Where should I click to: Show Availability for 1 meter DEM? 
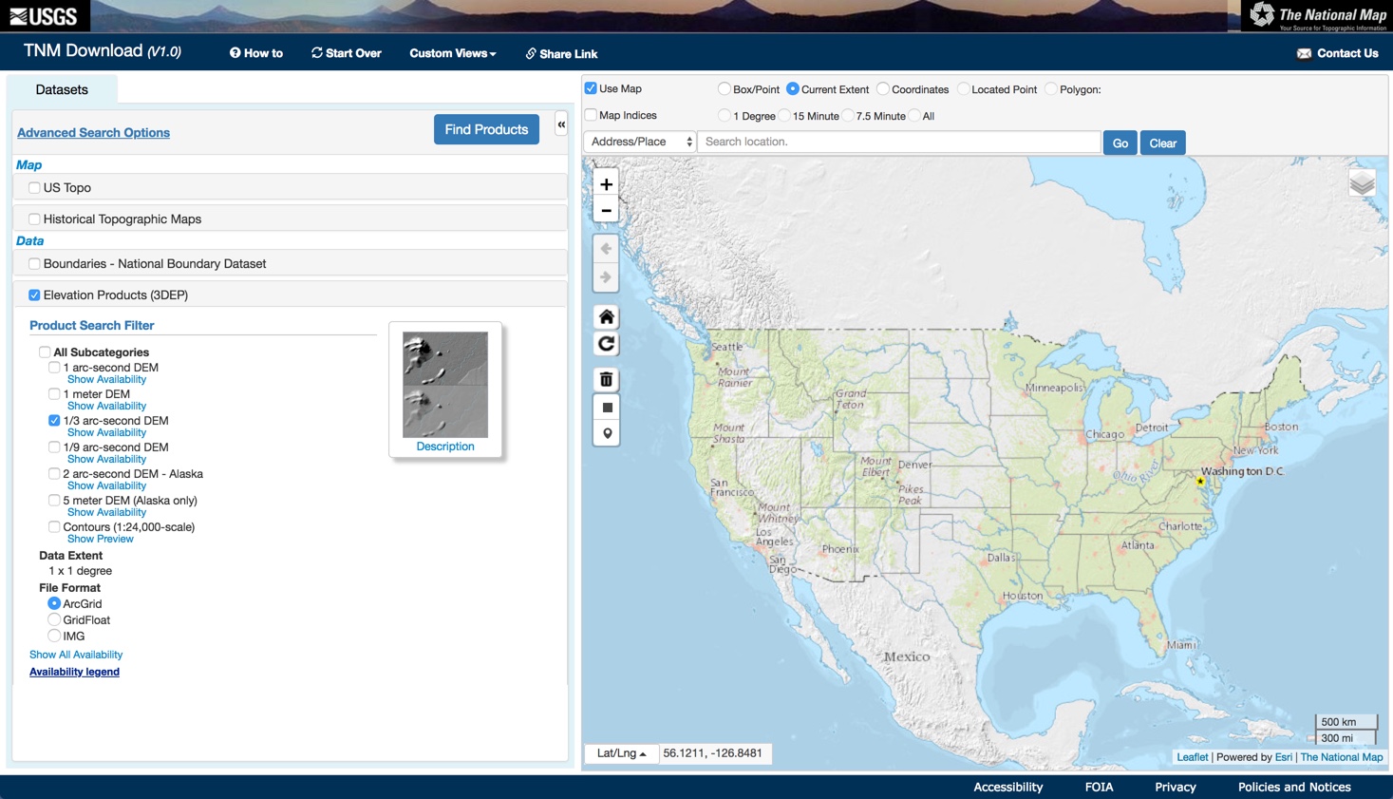click(x=106, y=407)
